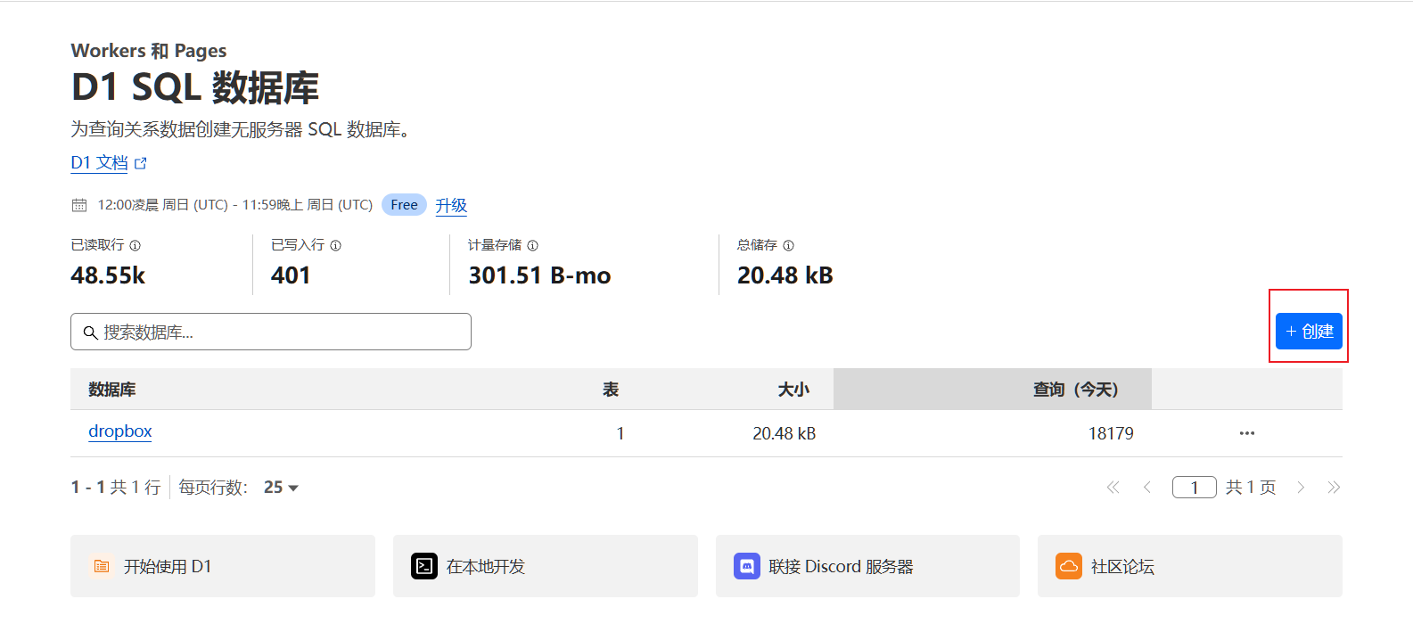This screenshot has width=1413, height=632.
Task: Go to the previous page arrow
Action: click(1147, 488)
